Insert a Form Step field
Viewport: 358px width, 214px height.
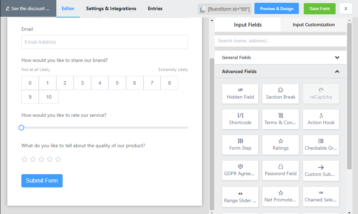point(240,144)
